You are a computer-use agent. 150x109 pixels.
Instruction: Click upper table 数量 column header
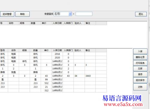[35, 23]
